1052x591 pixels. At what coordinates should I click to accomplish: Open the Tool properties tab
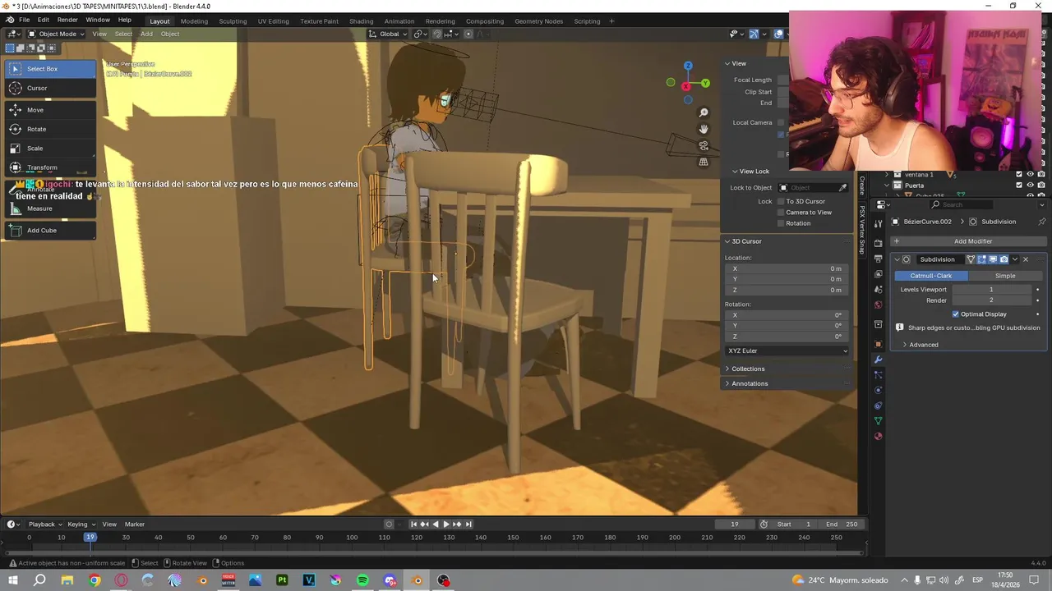coord(878,223)
